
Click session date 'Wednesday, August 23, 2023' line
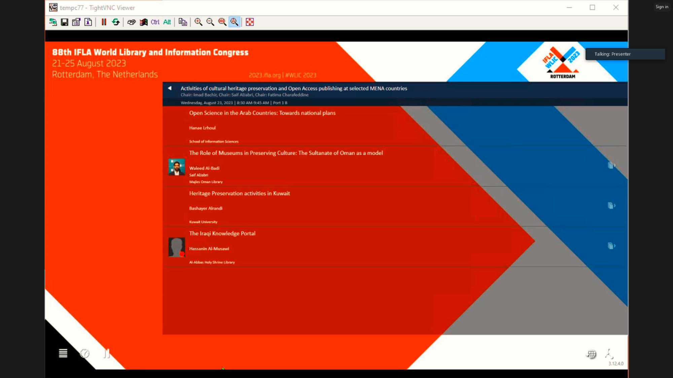coord(234,103)
